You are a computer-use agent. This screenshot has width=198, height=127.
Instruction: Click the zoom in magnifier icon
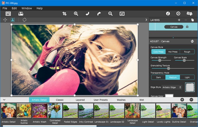[76, 14]
